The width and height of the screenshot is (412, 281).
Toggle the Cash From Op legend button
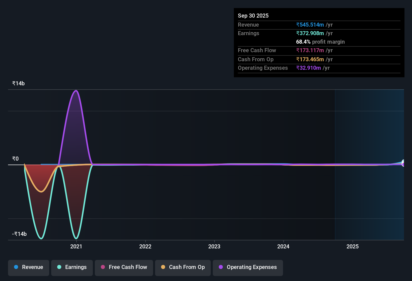coord(183,267)
